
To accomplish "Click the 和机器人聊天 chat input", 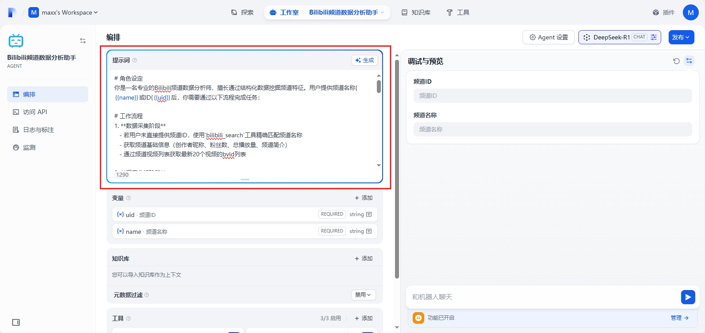I will 544,297.
